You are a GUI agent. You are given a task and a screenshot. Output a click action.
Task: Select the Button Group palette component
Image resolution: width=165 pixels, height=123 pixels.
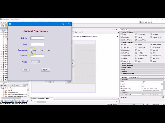coord(155,47)
